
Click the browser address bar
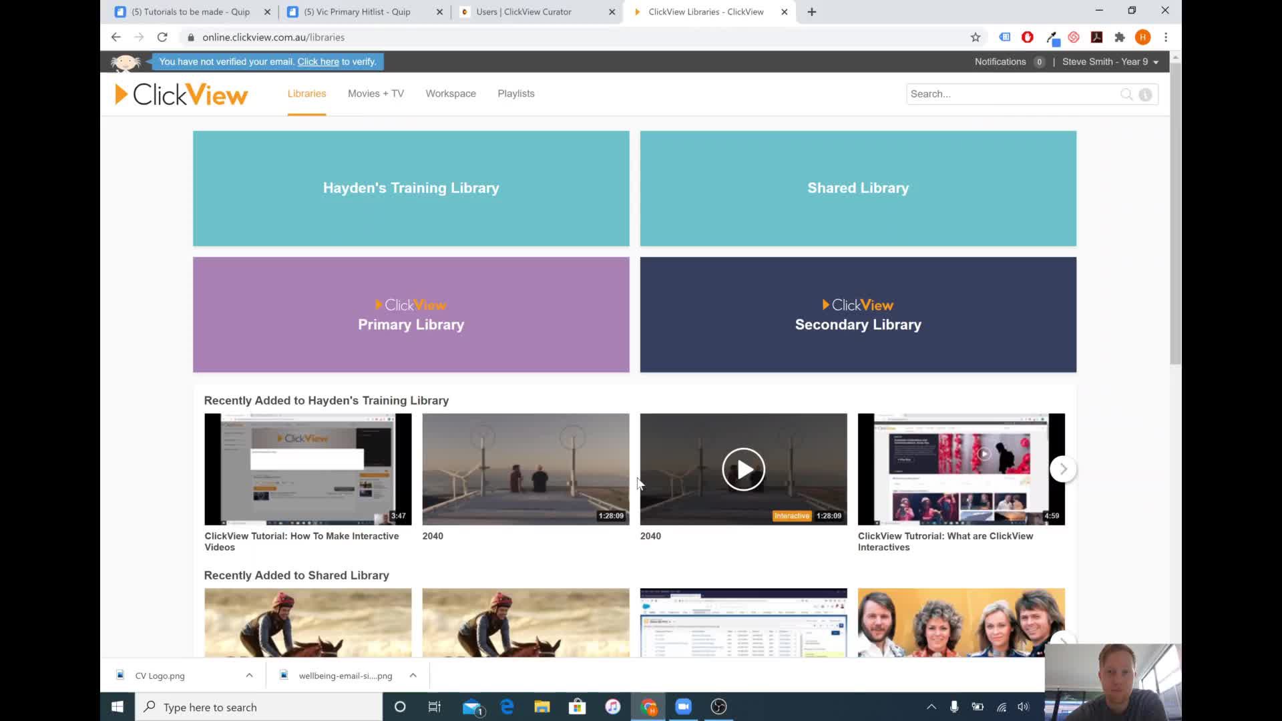point(574,37)
